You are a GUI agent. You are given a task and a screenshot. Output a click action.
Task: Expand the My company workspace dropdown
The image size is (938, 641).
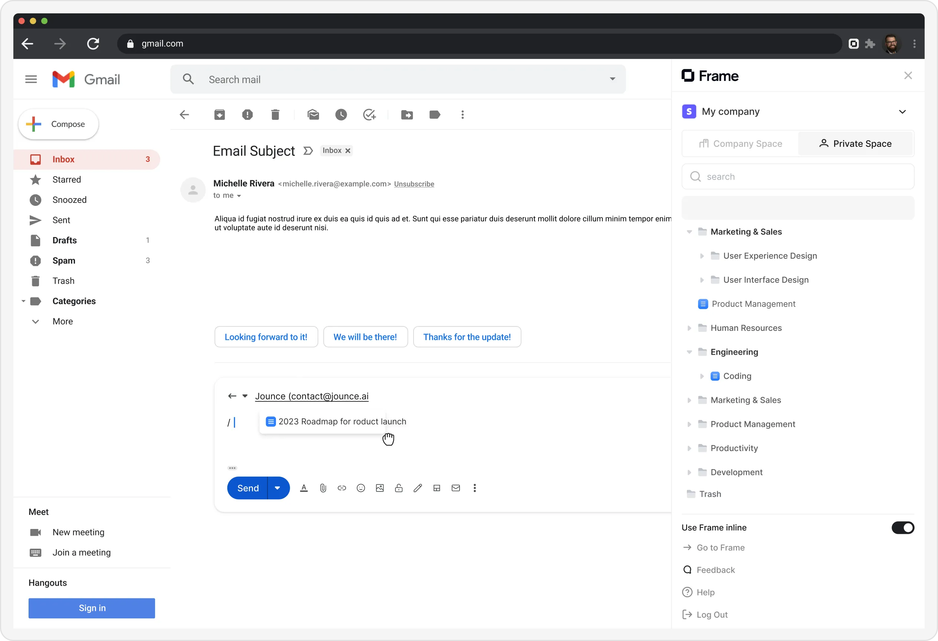pos(902,112)
